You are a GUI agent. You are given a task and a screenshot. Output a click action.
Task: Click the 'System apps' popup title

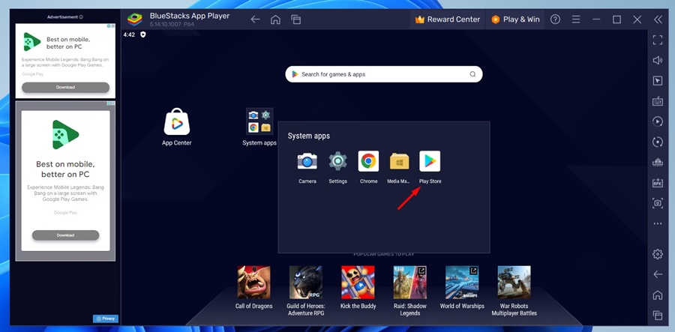coord(309,136)
